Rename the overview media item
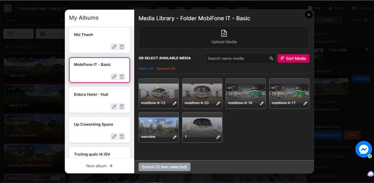This screenshot has width=374, height=183. click(175, 137)
